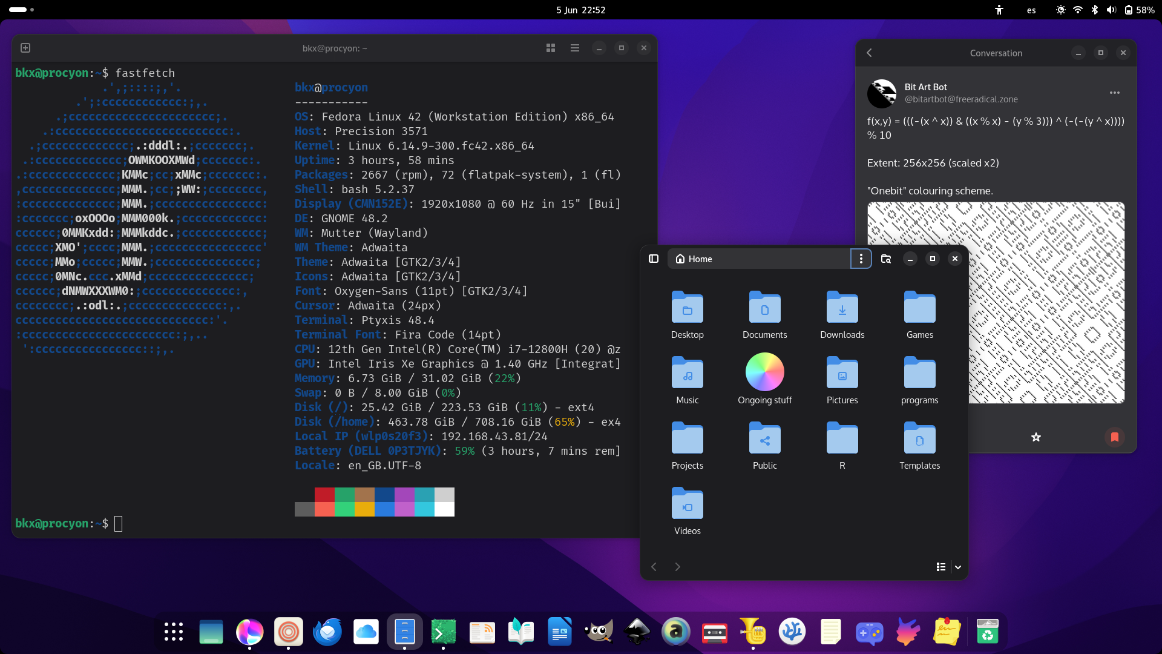The height and width of the screenshot is (654, 1162).
Task: Launch Inkscape from the dock
Action: (x=637, y=632)
